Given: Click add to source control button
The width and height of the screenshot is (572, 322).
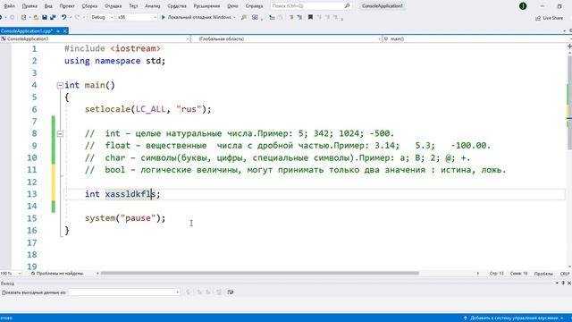Looking at the screenshot, I should [x=513, y=318].
